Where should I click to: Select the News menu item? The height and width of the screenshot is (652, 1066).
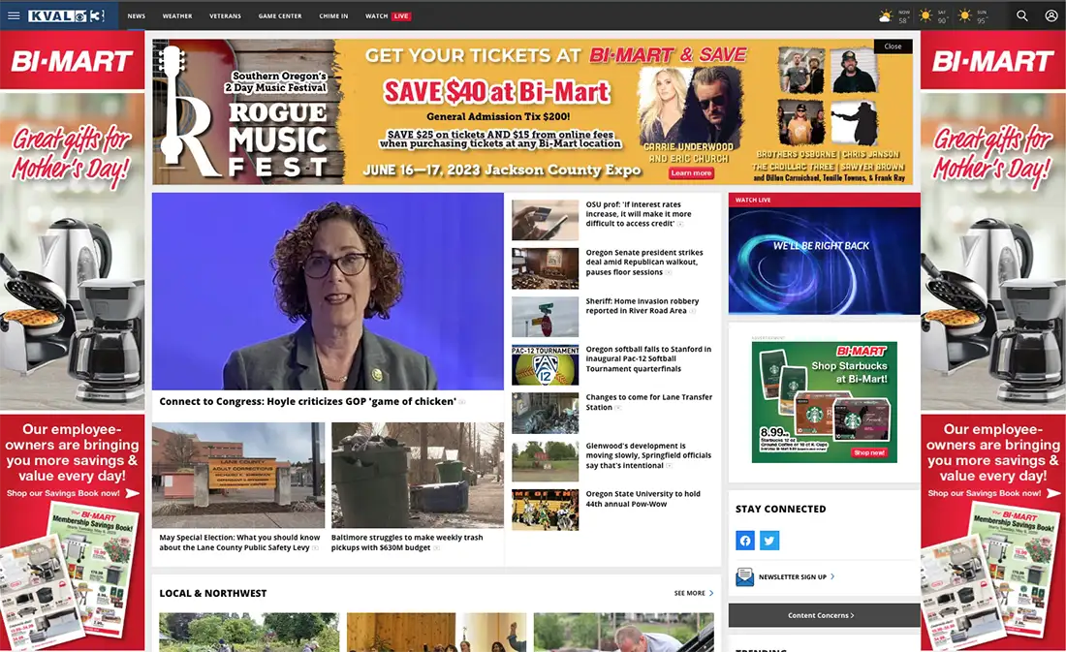click(x=136, y=16)
